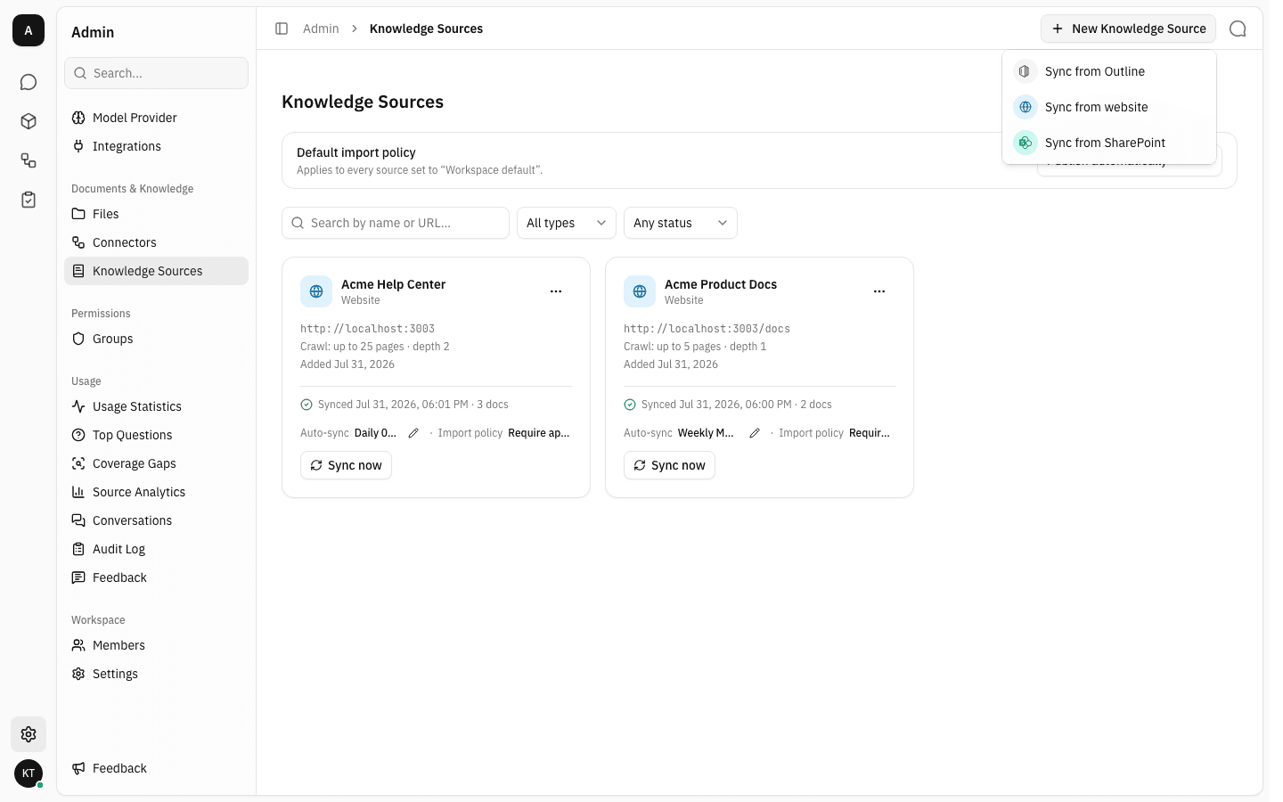Select Sync from SharePoint
The height and width of the screenshot is (802, 1283).
click(x=1109, y=143)
